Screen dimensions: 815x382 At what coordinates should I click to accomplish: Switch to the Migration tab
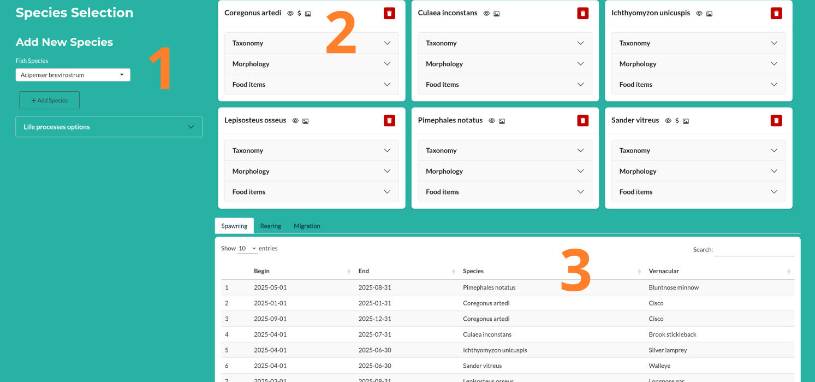tap(307, 226)
